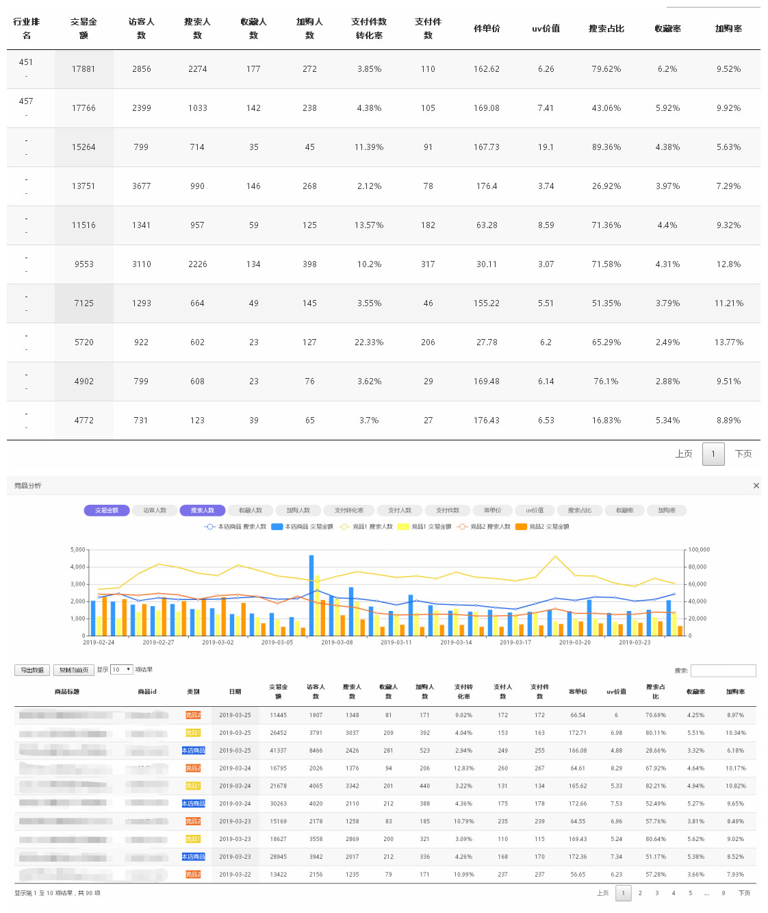Screen dimensions: 768x913
Task: Open the 显示 rows-per-page dropdown
Action: 121,670
